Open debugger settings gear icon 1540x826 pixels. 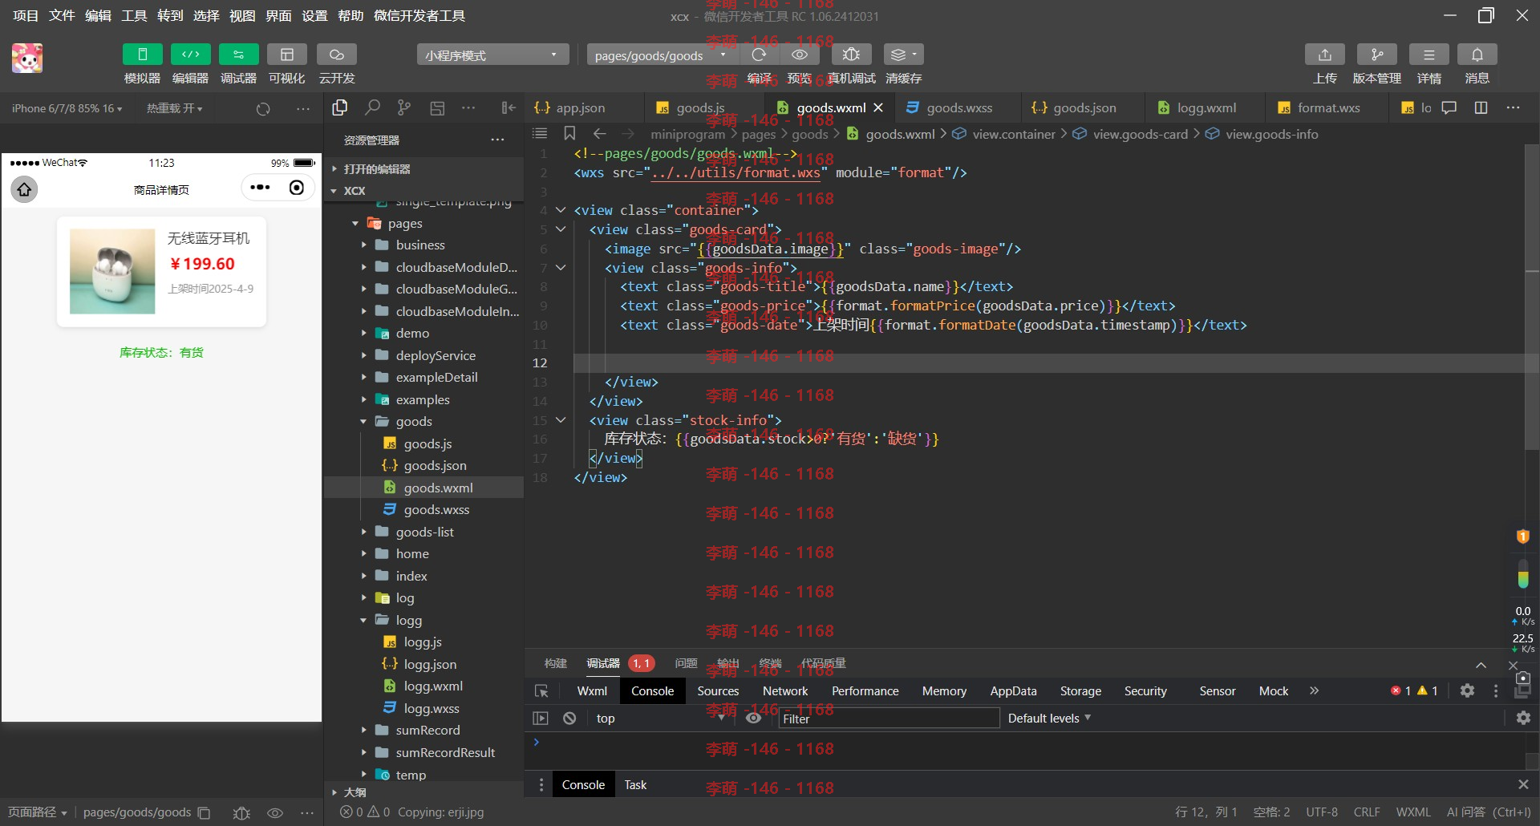coord(1467,690)
